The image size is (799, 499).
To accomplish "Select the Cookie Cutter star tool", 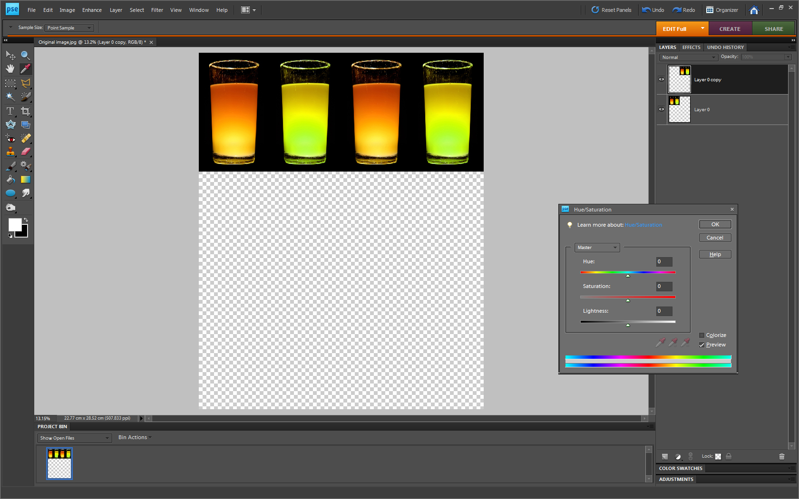I will point(10,125).
